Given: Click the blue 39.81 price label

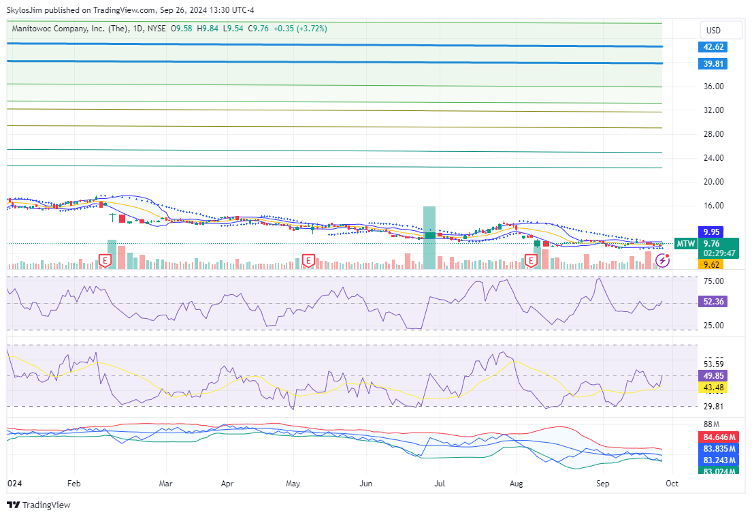Looking at the screenshot, I should 713,64.
